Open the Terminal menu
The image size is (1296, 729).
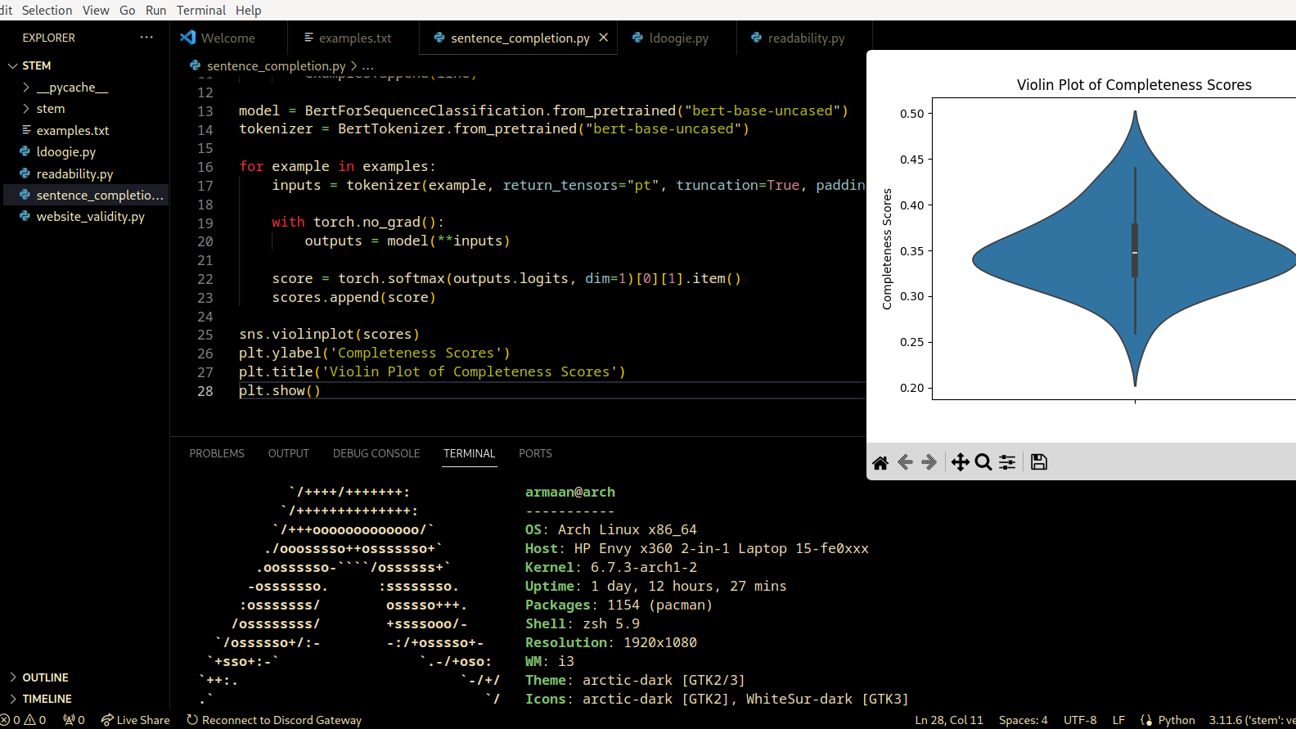pos(201,10)
